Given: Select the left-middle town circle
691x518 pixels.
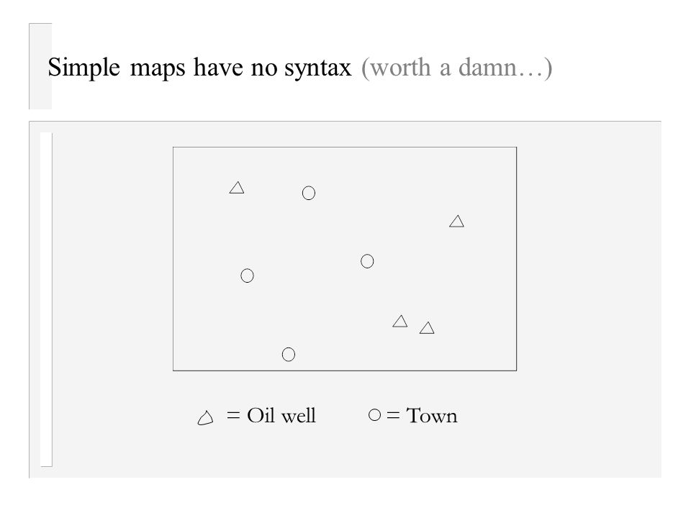Looking at the screenshot, I should 247,276.
